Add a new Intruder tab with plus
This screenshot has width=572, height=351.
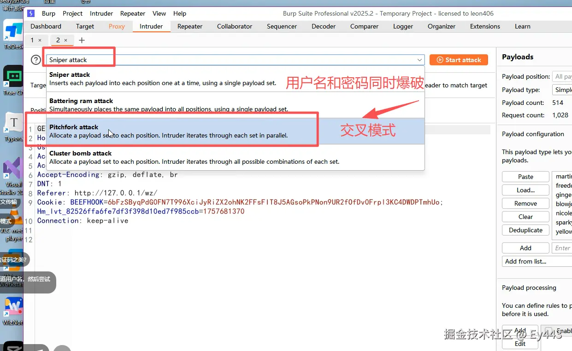click(x=82, y=40)
